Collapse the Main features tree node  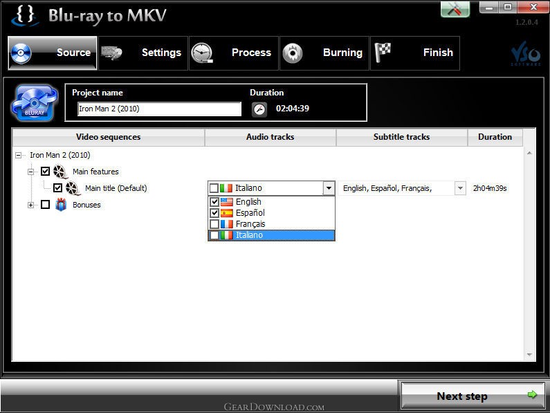[31, 172]
